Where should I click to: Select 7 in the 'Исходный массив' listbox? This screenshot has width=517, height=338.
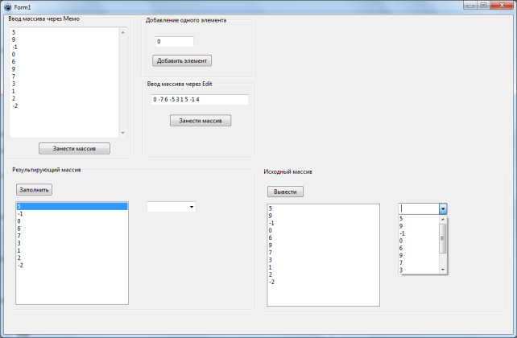click(x=323, y=253)
